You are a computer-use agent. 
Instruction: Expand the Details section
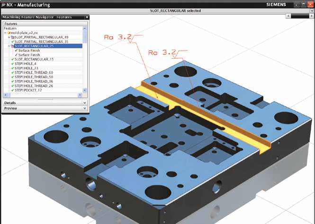[85, 103]
